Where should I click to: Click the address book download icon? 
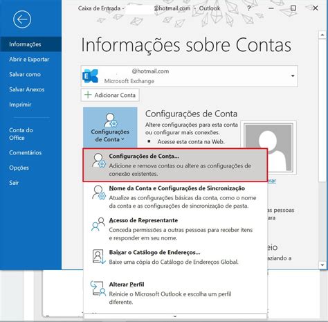click(99, 256)
